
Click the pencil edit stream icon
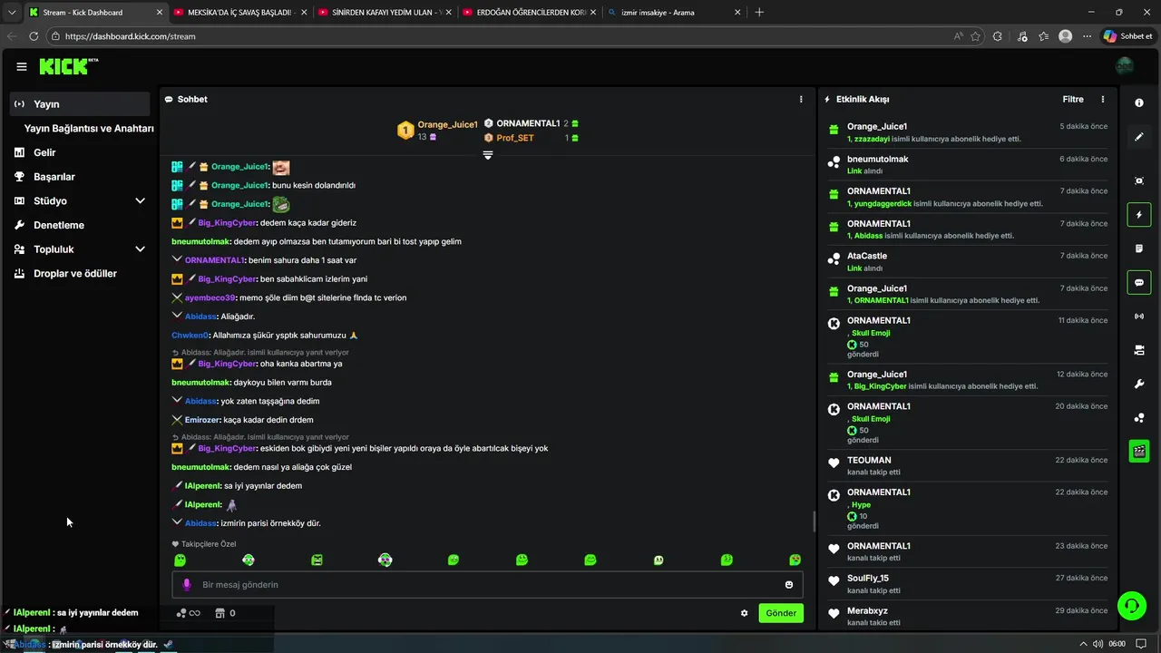(x=1139, y=137)
